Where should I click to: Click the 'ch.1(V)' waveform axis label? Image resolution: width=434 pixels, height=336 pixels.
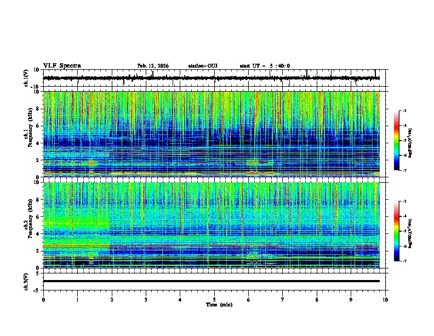(26, 78)
